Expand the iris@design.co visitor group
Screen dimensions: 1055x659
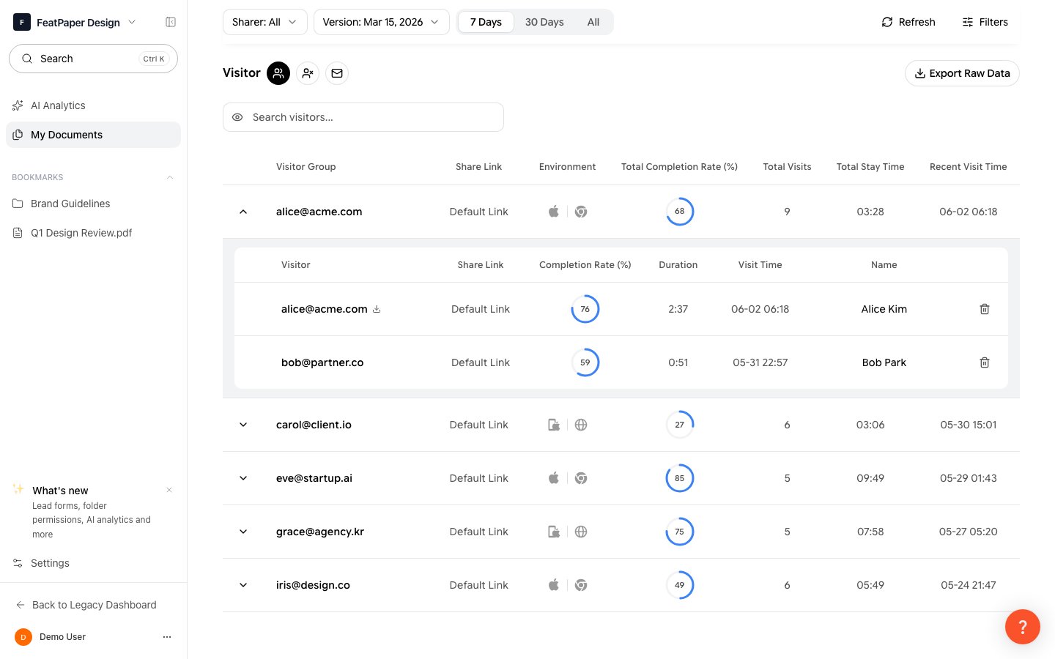click(x=243, y=585)
